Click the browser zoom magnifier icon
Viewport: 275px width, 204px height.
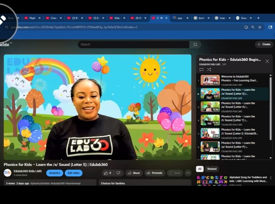click(253, 27)
